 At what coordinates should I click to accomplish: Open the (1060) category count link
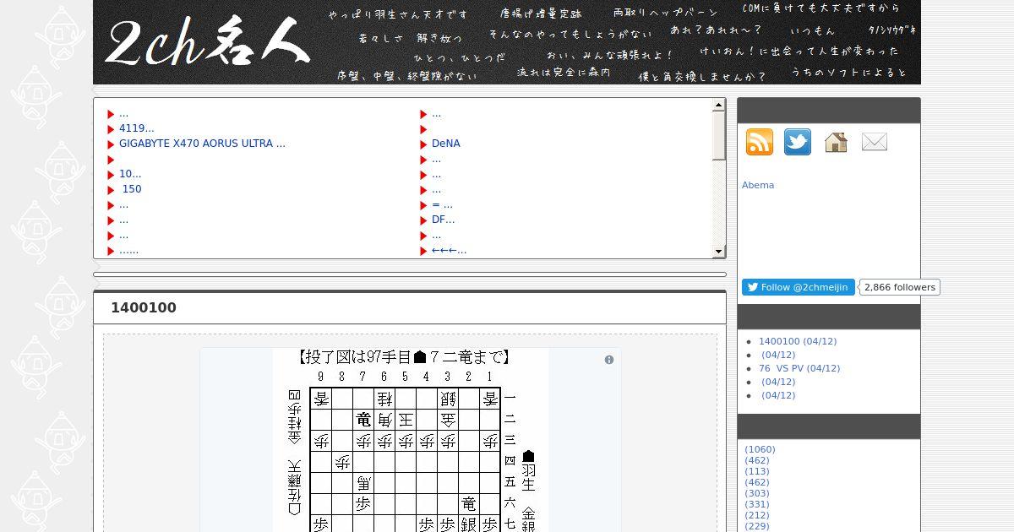(760, 449)
